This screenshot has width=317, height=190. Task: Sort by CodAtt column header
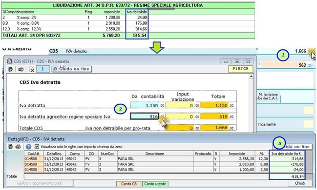pyautogui.click(x=34, y=153)
